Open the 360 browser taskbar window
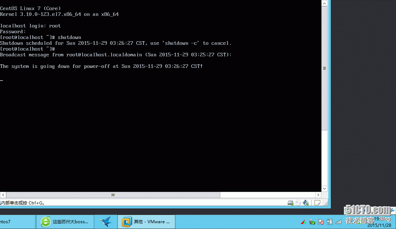The width and height of the screenshot is (396, 229). pos(65,222)
